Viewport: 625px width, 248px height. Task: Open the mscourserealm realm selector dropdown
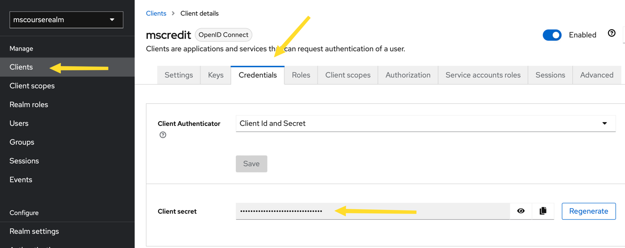pyautogui.click(x=66, y=20)
